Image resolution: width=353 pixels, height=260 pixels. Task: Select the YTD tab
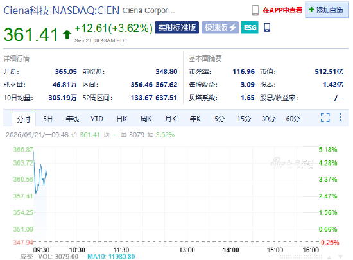[97, 119]
